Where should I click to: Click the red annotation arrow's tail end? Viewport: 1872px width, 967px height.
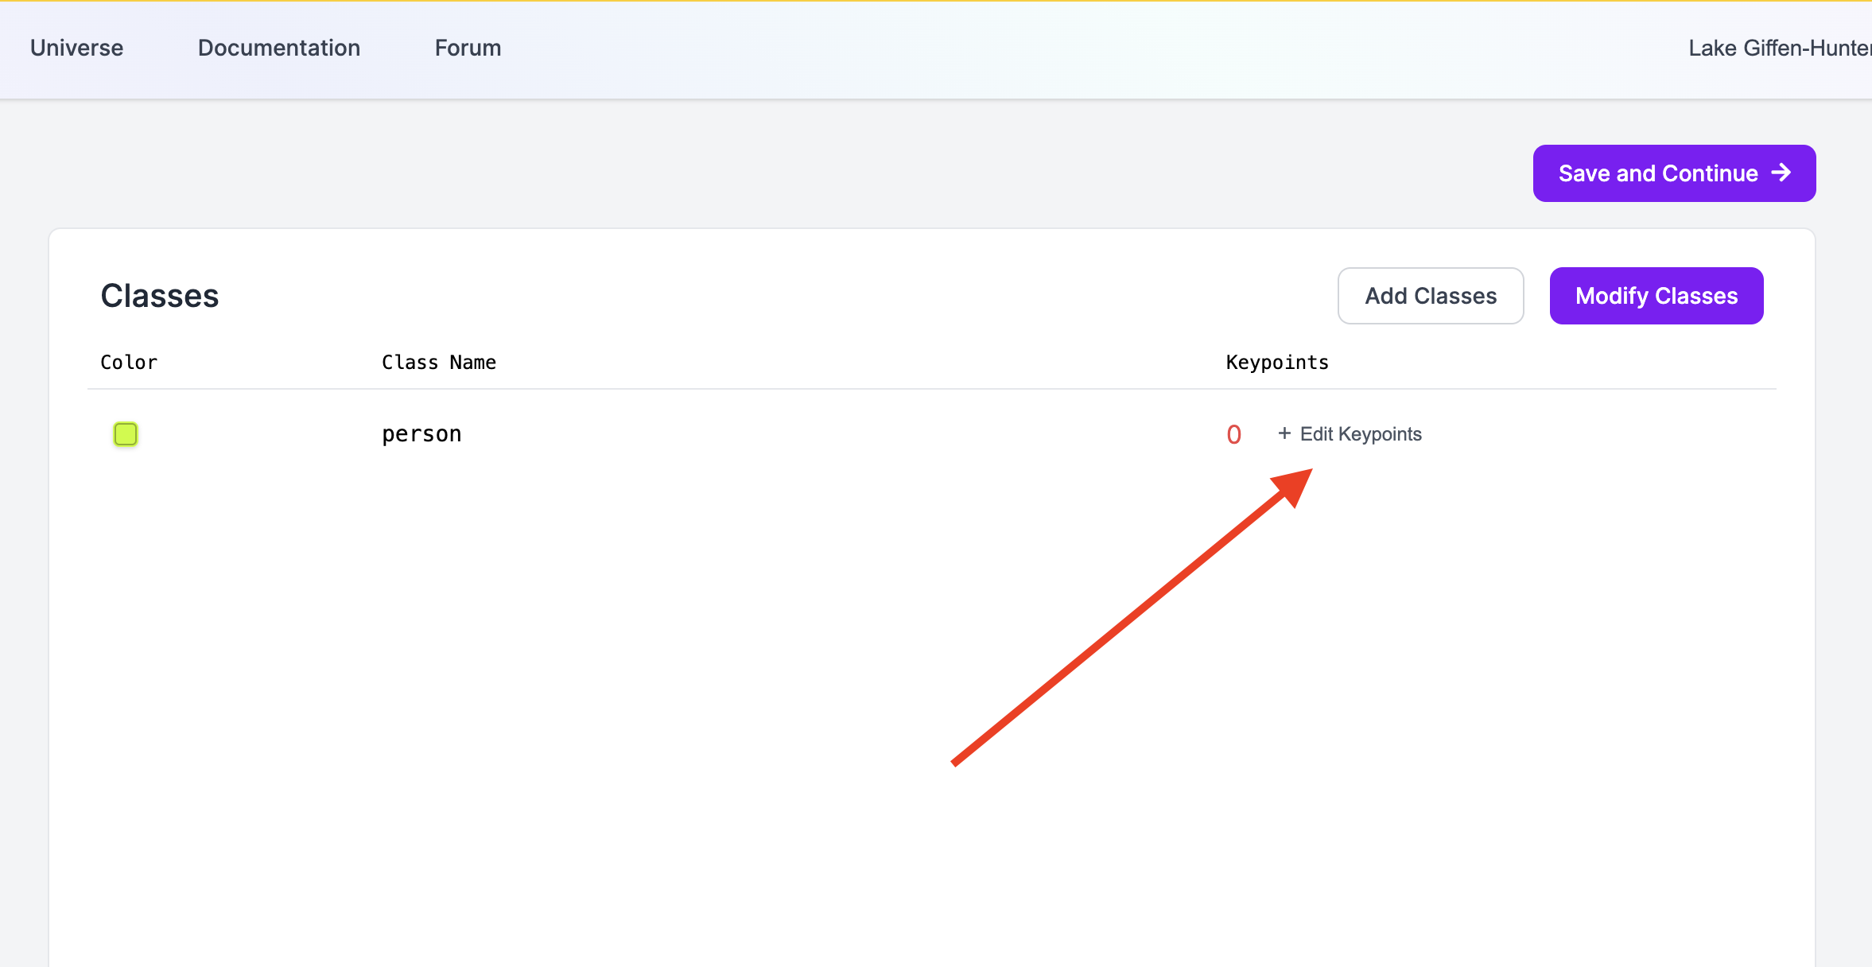coord(957,762)
